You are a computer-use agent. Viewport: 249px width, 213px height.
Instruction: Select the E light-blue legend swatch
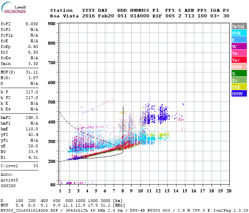coord(239,40)
